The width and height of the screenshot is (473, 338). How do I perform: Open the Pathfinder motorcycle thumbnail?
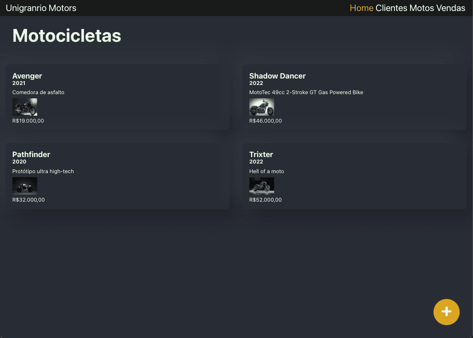[25, 186]
